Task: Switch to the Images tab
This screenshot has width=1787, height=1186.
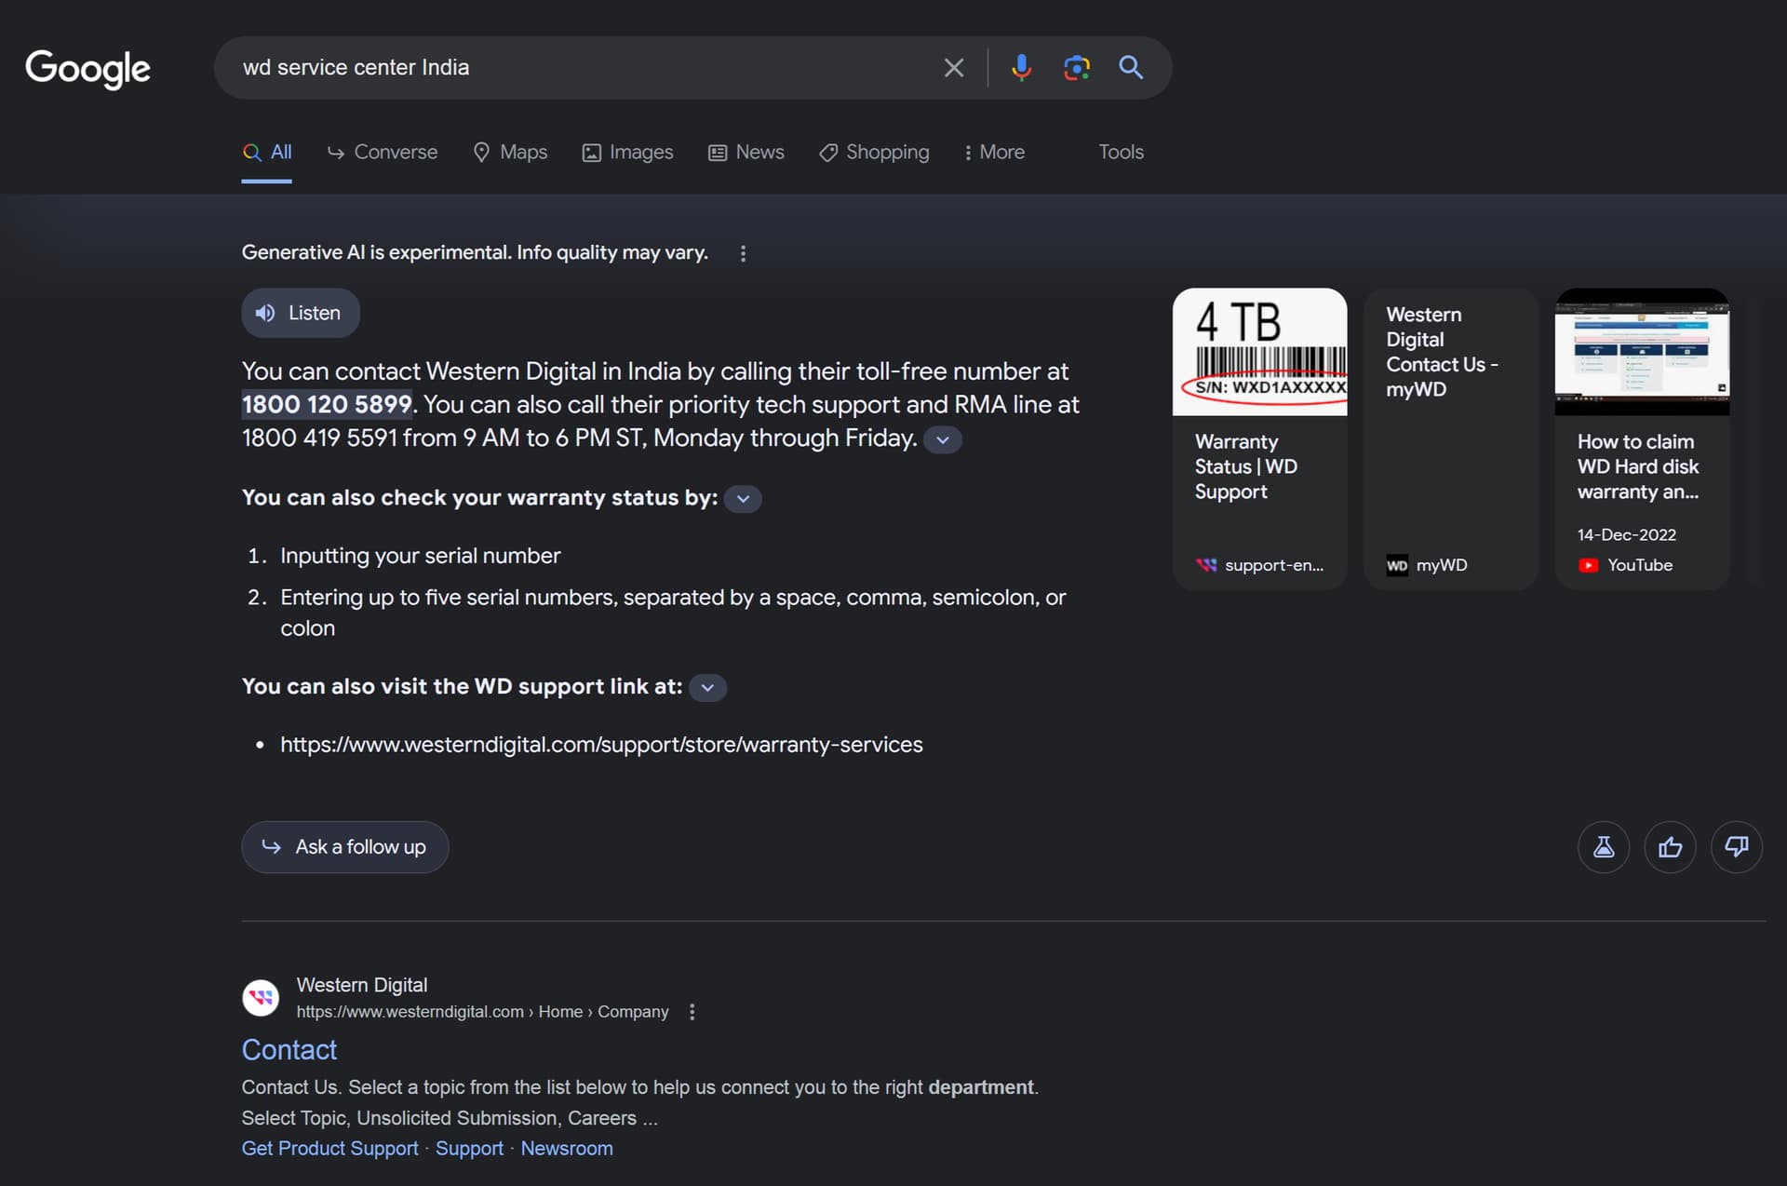Action: point(627,152)
